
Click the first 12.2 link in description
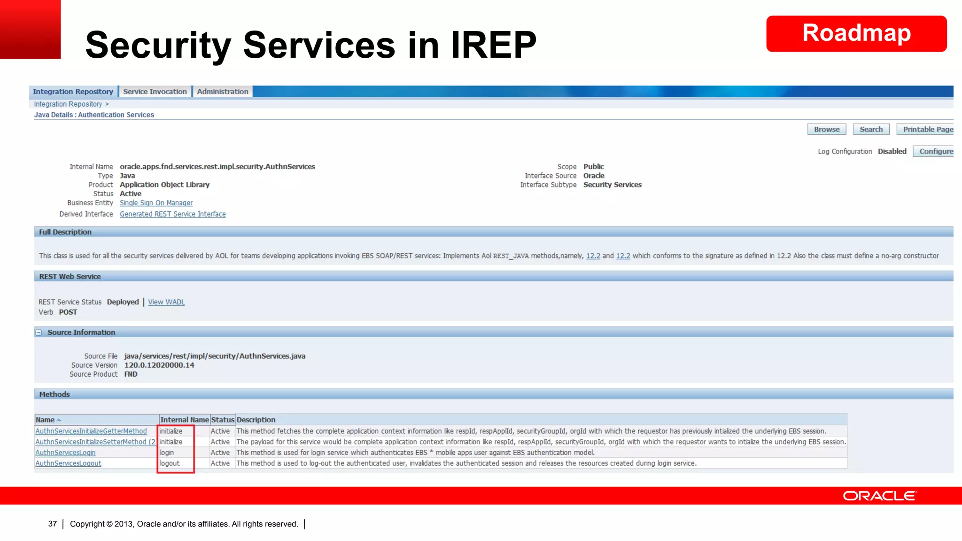[x=593, y=256]
